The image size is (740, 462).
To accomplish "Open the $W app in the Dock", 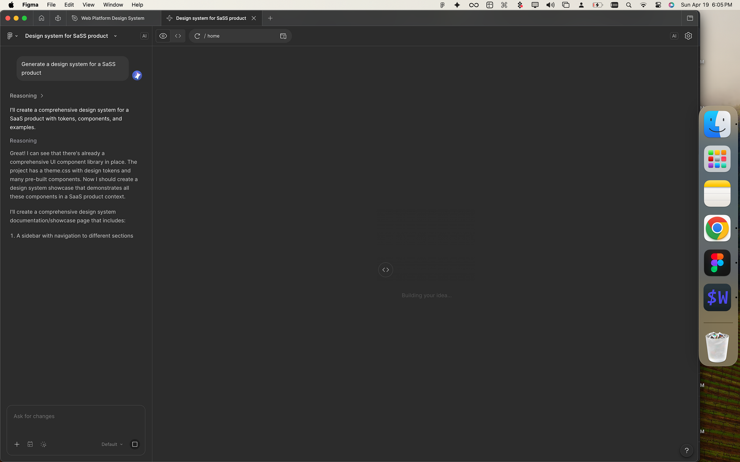I will tap(717, 297).
